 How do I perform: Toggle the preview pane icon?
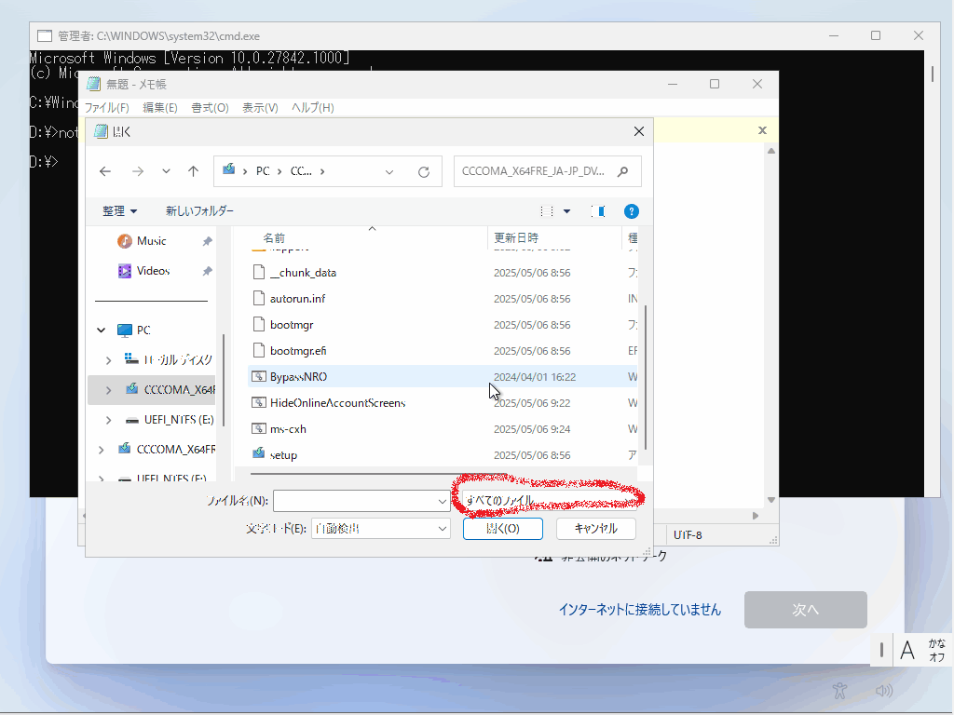tap(598, 211)
